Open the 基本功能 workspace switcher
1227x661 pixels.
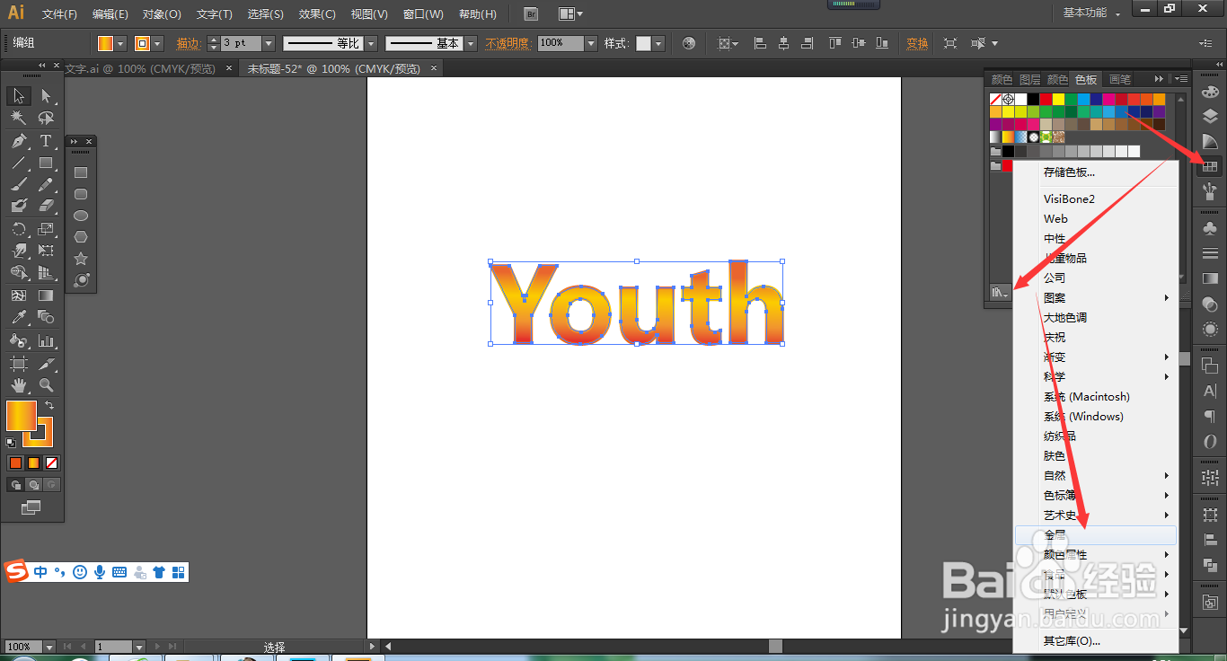pyautogui.click(x=1091, y=13)
